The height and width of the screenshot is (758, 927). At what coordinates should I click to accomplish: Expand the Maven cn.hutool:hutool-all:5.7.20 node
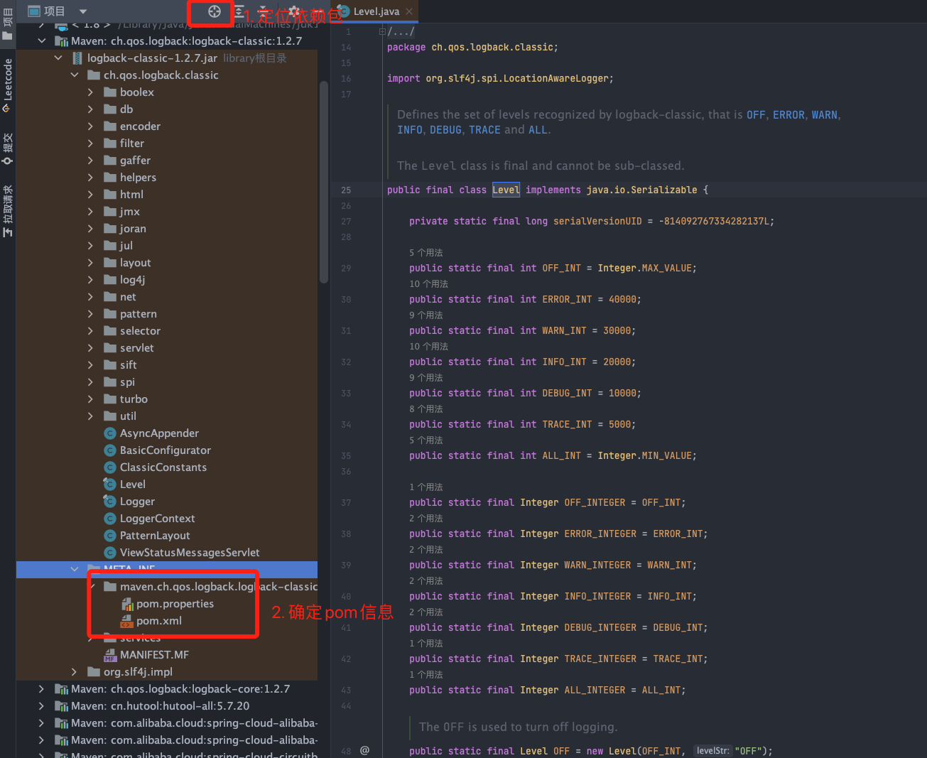(x=42, y=706)
